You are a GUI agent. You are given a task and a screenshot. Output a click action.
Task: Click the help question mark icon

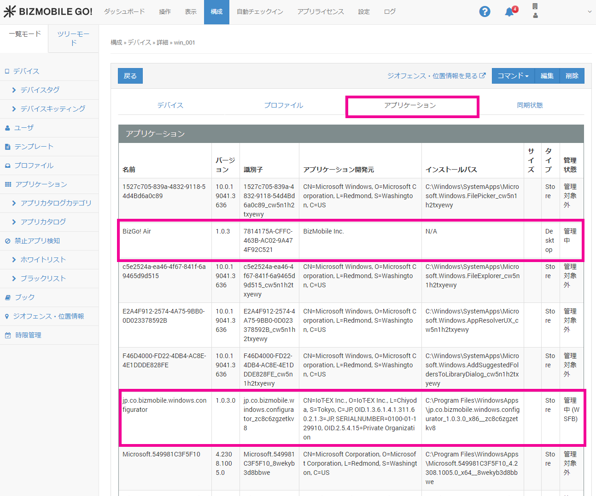[x=485, y=11]
